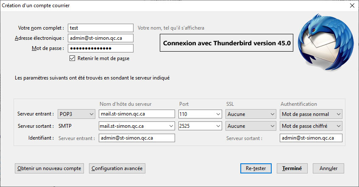The height and width of the screenshot is (187, 359).
Task: Cancel with the "Annuler" button
Action: 328,168
